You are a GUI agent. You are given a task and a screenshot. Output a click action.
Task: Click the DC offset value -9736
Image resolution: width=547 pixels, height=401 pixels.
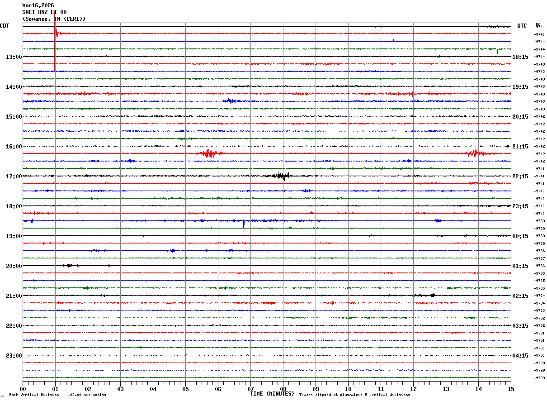[540, 266]
